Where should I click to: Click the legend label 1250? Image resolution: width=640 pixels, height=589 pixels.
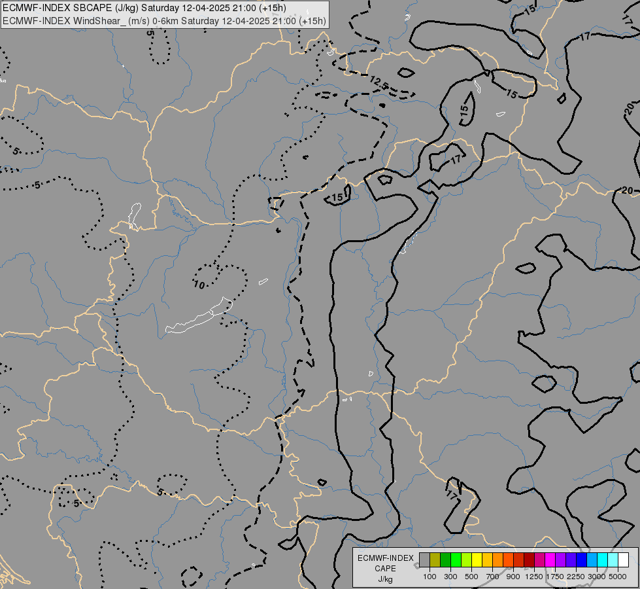[x=534, y=577]
